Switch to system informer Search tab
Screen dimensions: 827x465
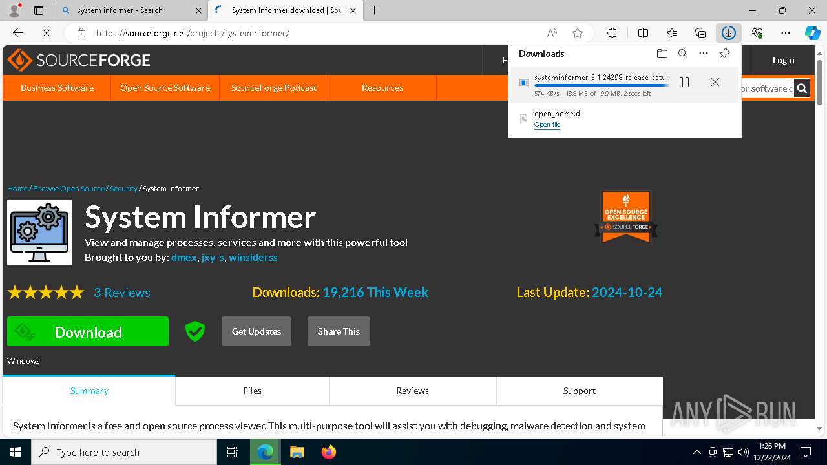120,10
